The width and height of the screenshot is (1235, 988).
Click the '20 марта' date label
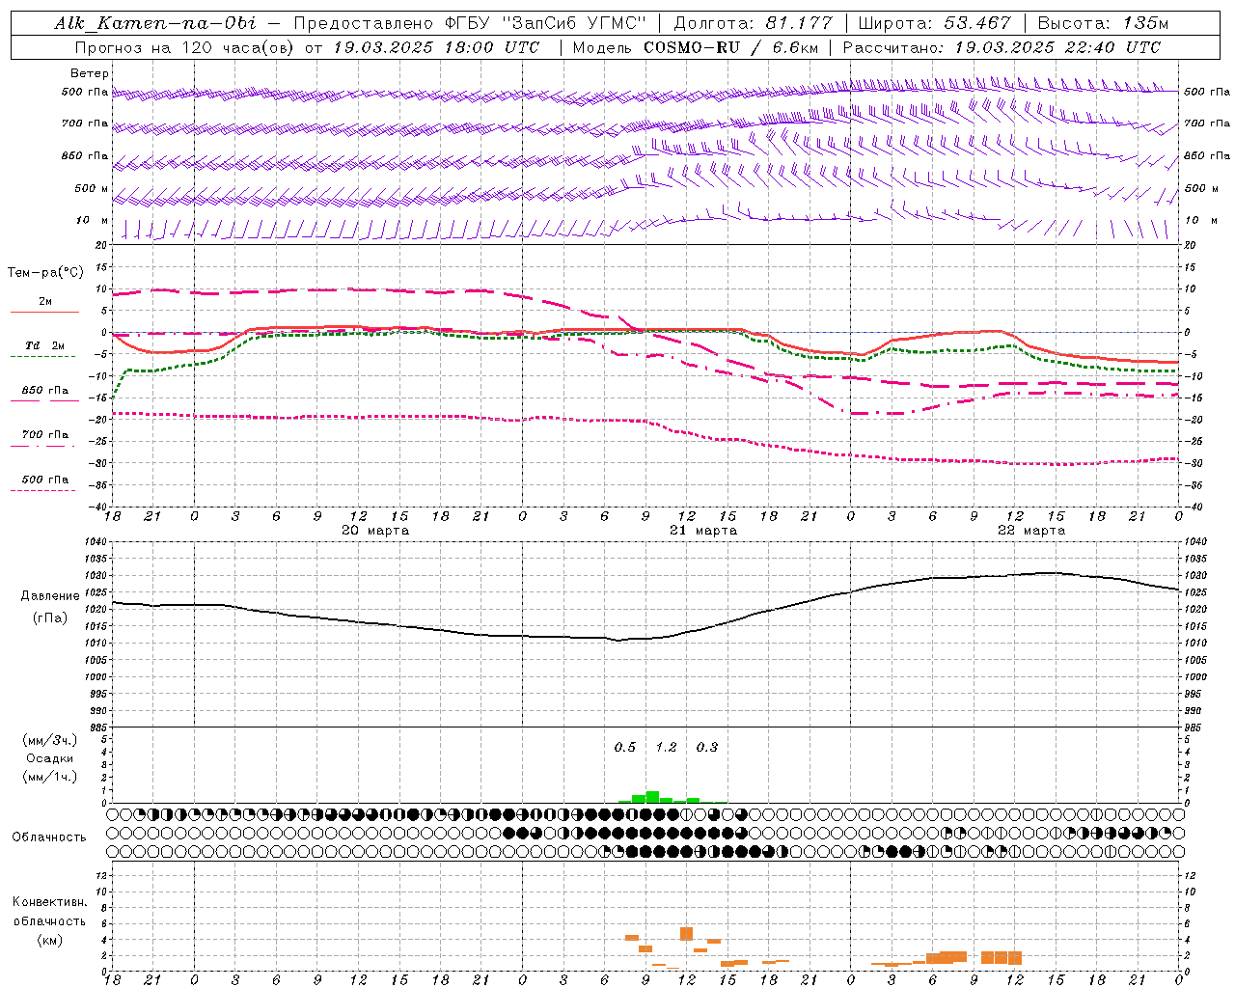click(376, 531)
